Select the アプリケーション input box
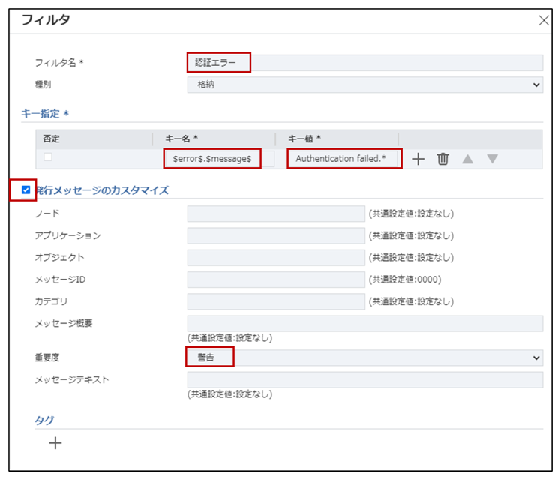558x482 pixels. (275, 235)
